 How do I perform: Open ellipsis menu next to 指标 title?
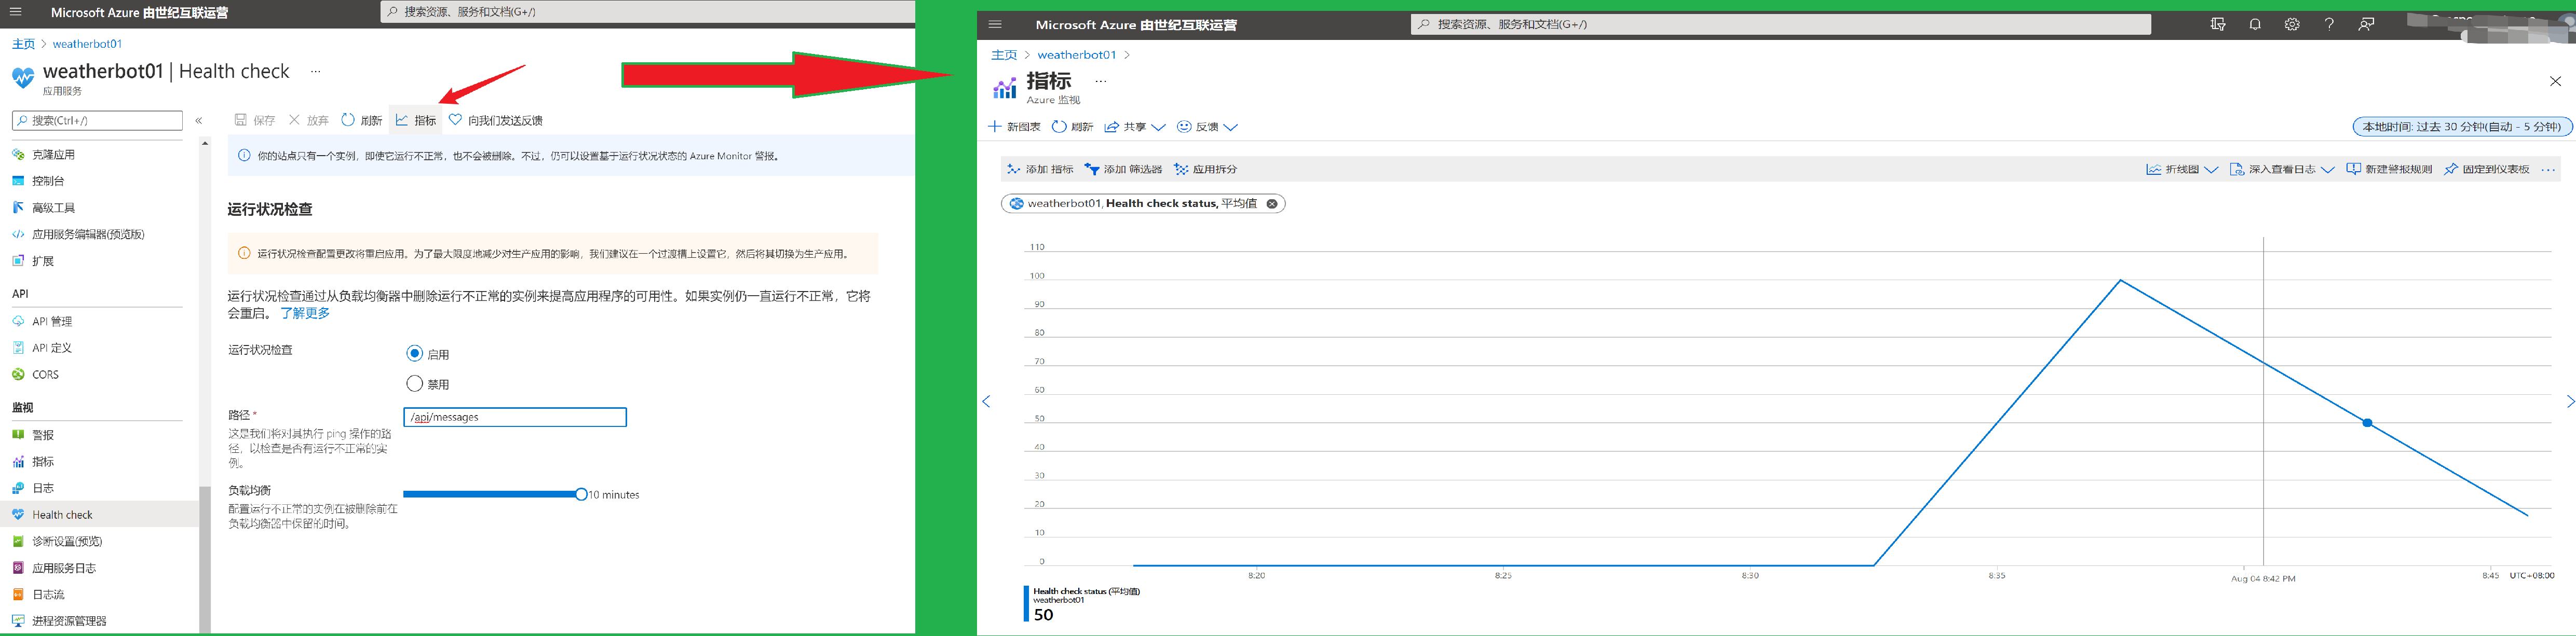point(1101,81)
